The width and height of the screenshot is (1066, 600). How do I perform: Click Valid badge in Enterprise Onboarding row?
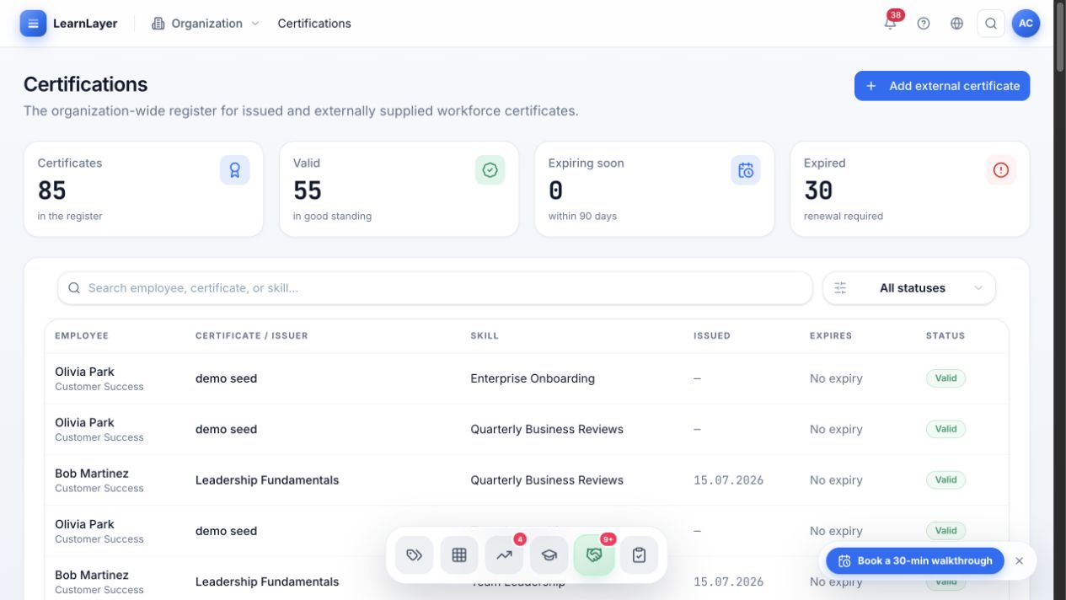(945, 378)
